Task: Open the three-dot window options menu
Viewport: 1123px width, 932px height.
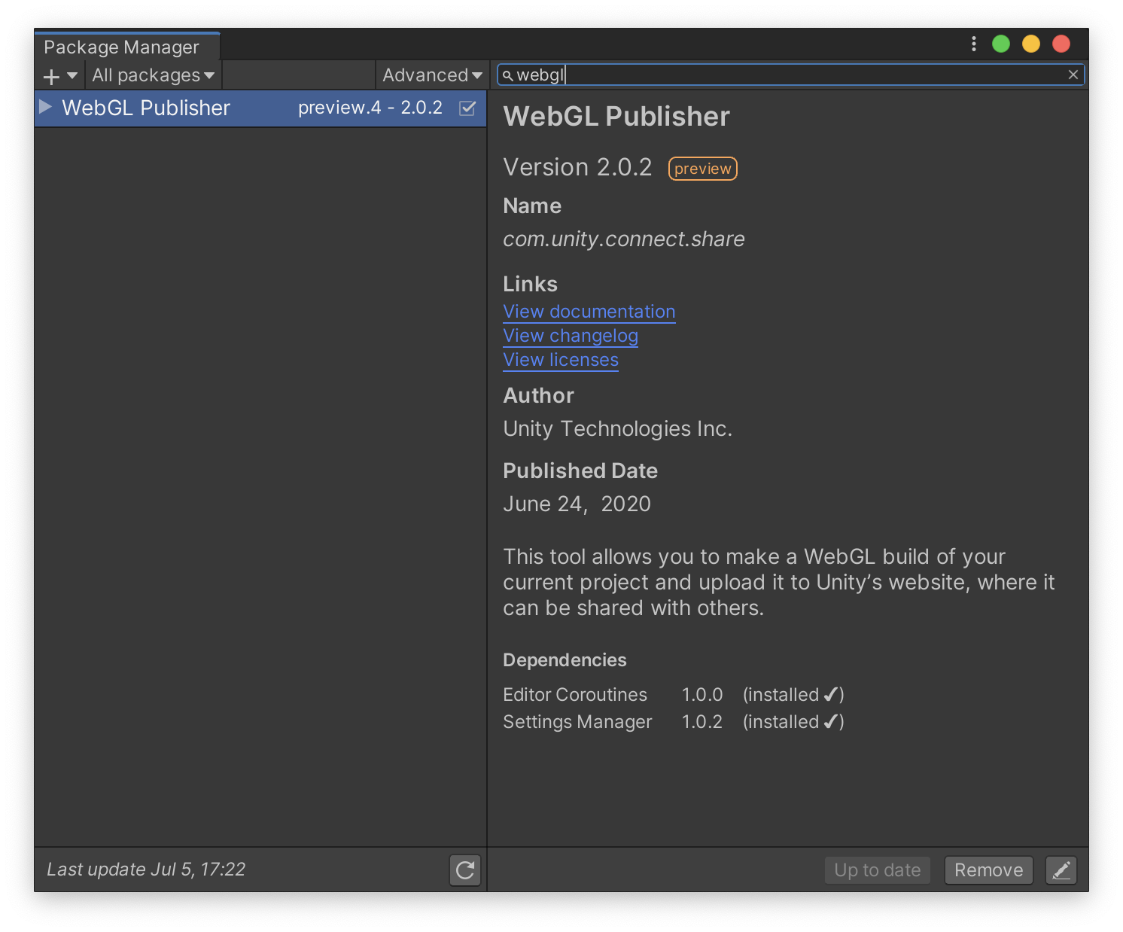Action: click(974, 44)
